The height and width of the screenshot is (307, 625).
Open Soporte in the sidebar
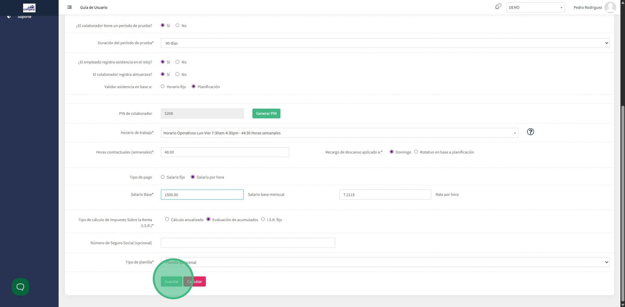point(24,17)
